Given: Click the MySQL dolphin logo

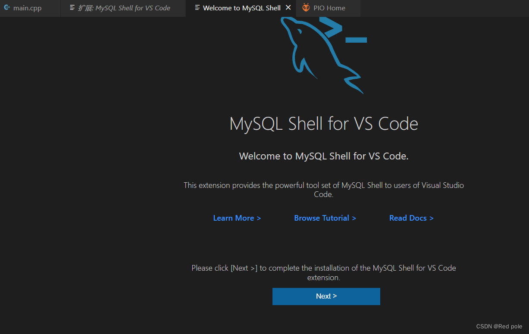Looking at the screenshot, I should (x=310, y=56).
